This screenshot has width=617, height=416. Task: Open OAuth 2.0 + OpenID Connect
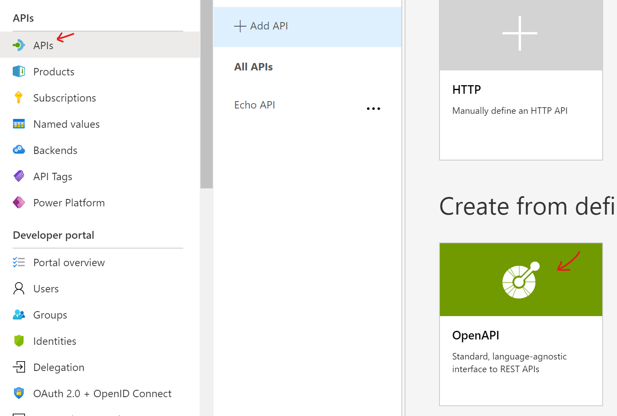click(x=100, y=393)
